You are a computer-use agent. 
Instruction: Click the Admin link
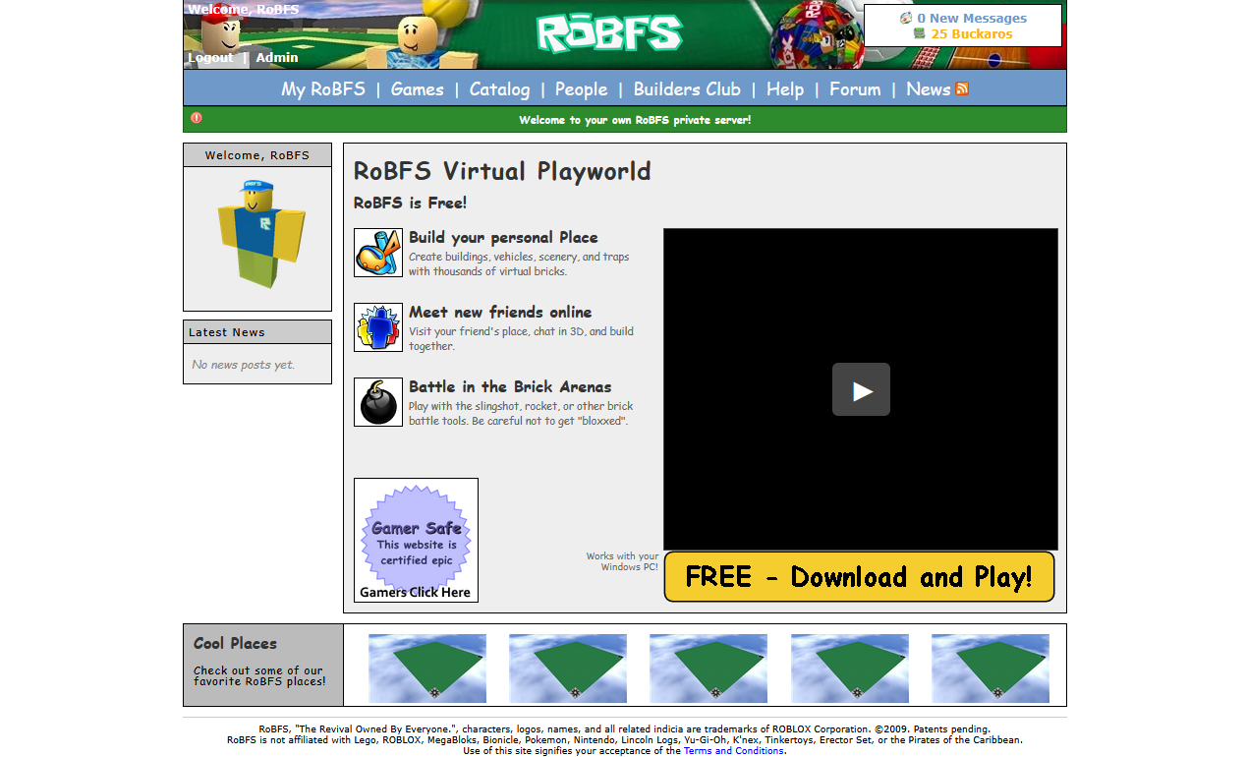[x=276, y=57]
